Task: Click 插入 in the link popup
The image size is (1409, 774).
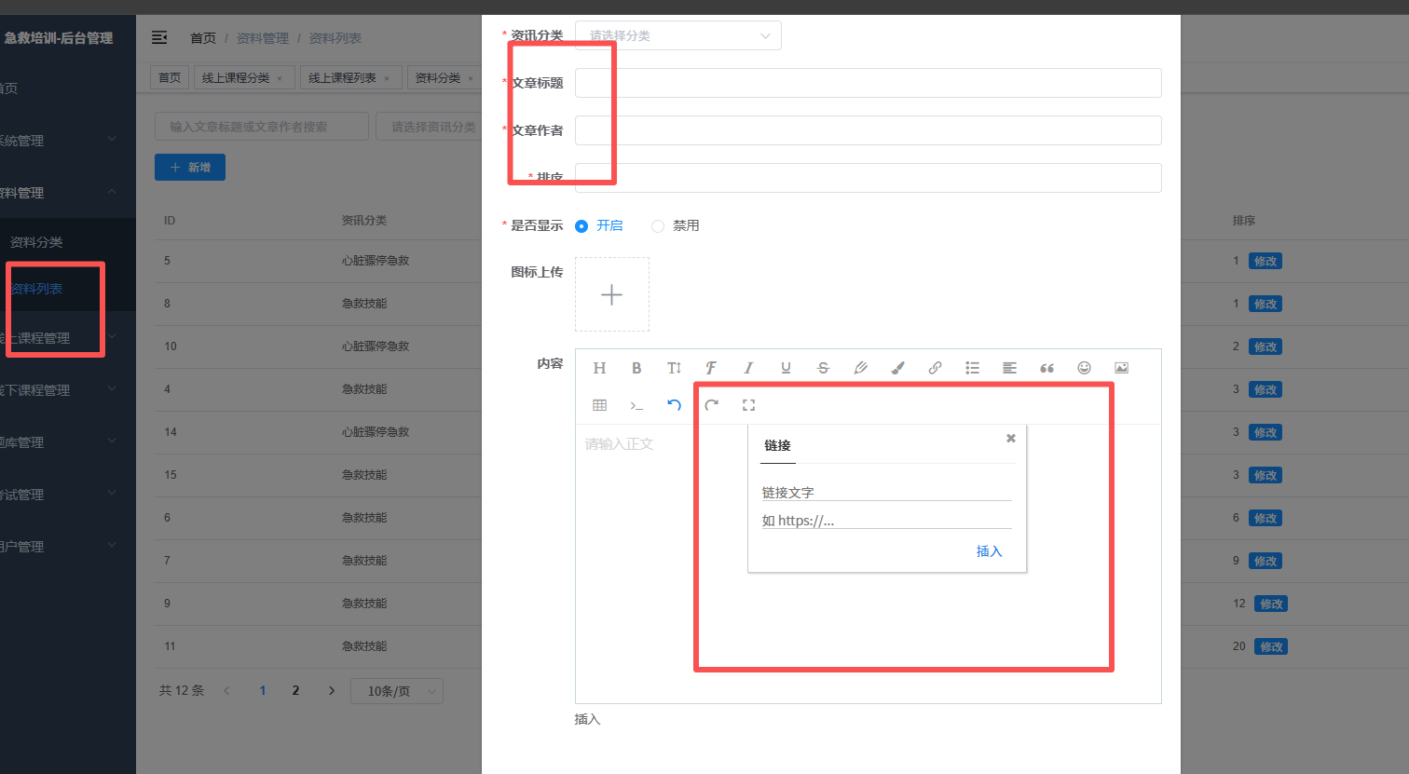Action: [989, 551]
